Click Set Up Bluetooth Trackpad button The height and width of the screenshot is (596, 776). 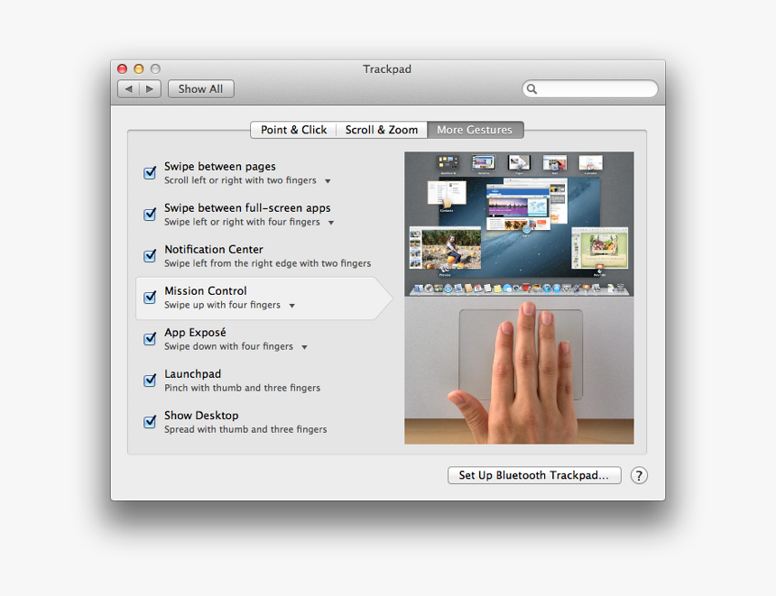click(x=534, y=475)
